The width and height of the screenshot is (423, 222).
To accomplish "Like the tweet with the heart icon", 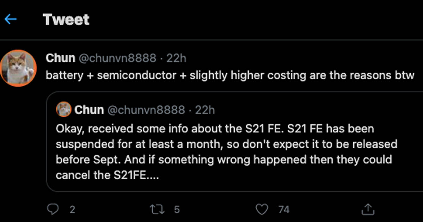I will (x=262, y=210).
